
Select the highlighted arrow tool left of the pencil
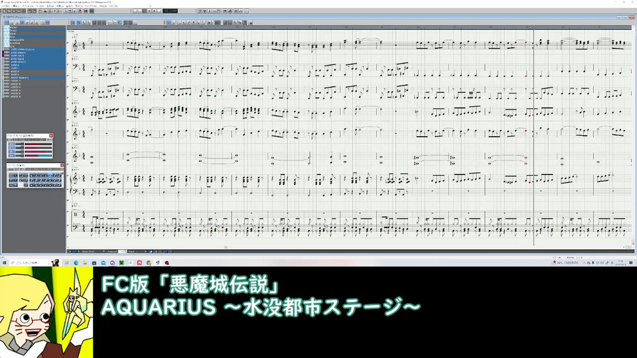point(169,23)
